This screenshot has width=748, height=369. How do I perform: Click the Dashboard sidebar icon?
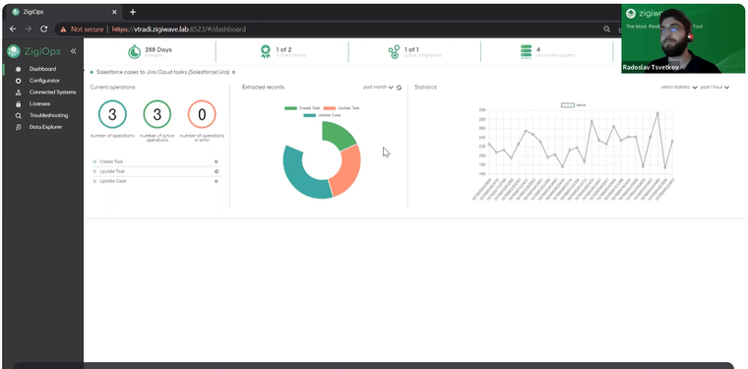click(18, 69)
